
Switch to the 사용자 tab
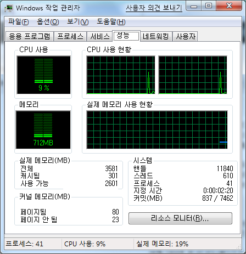point(185,36)
